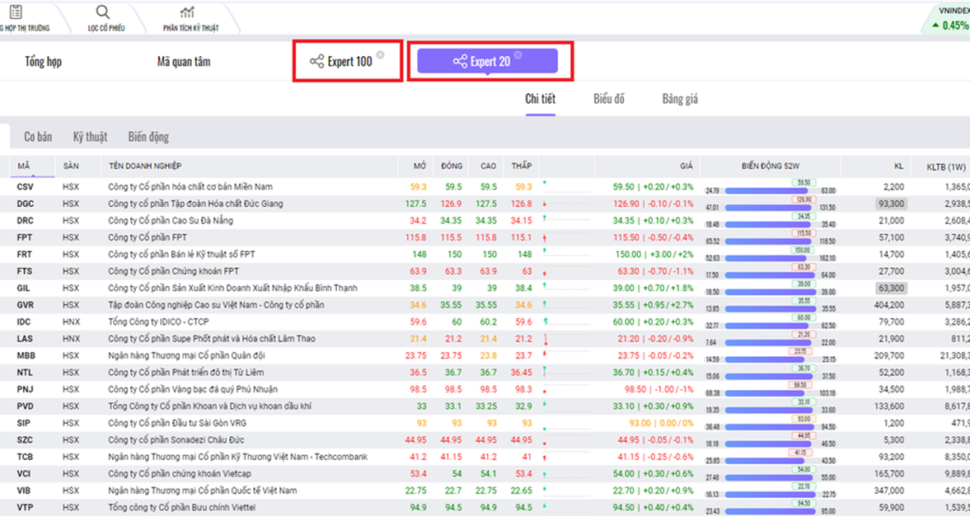Click the share icon on Expert 20

click(x=460, y=62)
